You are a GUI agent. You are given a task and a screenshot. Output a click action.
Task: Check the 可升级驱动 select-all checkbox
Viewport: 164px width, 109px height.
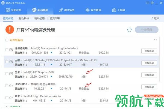click(x=7, y=40)
